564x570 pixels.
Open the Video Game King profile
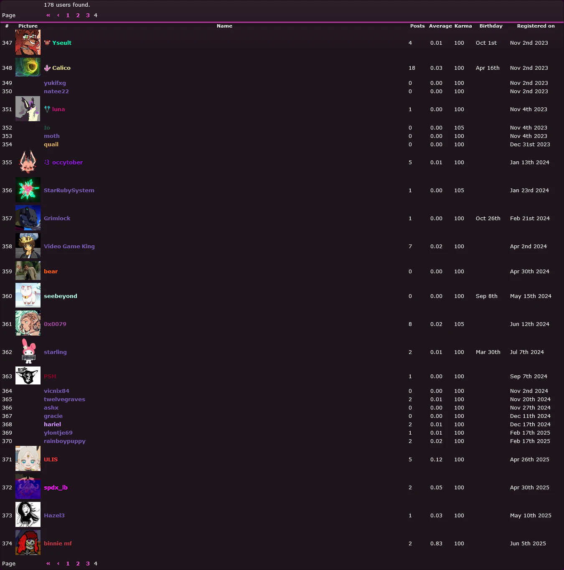[69, 247]
